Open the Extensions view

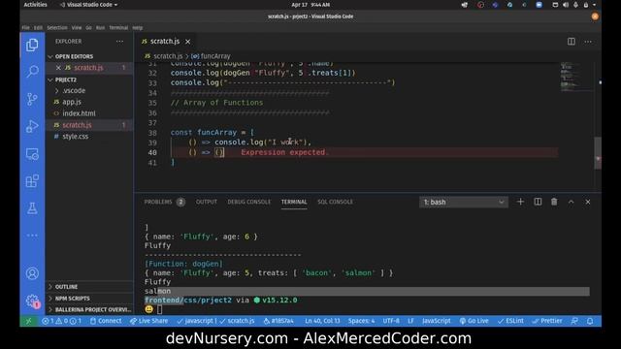click(32, 181)
